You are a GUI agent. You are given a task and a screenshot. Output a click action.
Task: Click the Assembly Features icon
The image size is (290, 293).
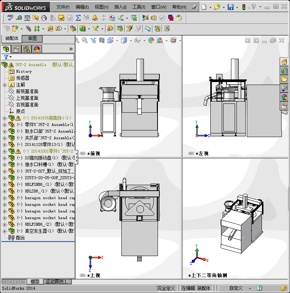(83, 28)
